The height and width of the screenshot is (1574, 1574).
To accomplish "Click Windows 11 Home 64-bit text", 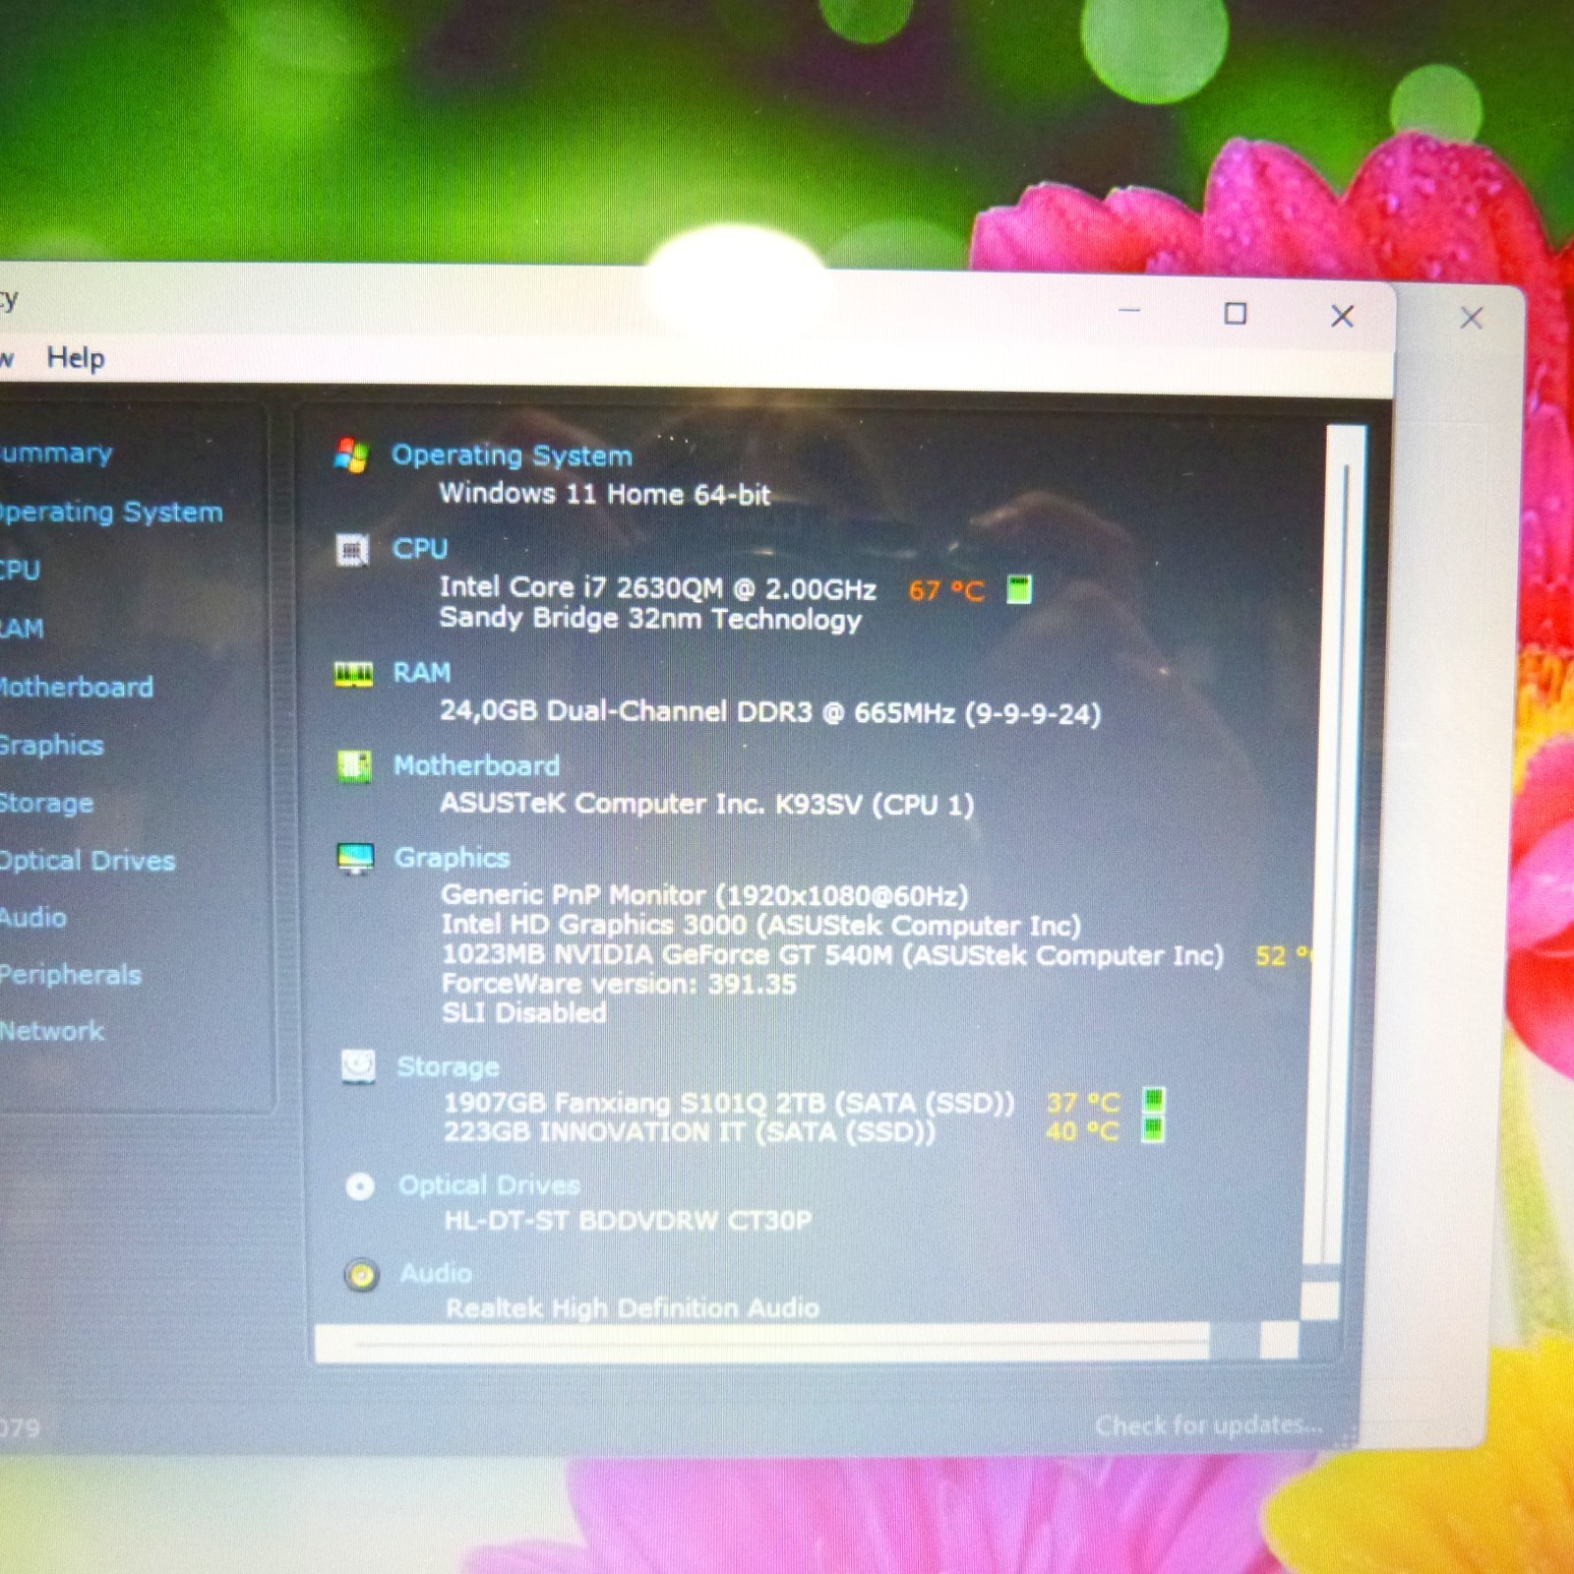I will click(x=604, y=494).
